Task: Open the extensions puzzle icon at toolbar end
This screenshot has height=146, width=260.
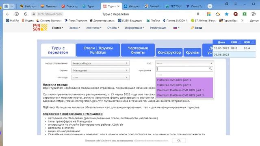Action: (x=253, y=14)
